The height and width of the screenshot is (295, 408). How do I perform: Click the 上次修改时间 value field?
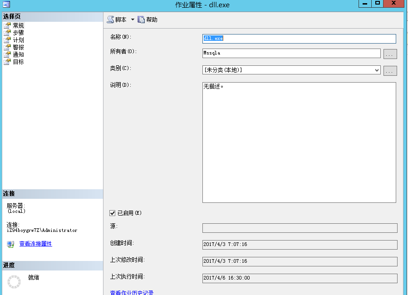tap(300, 261)
